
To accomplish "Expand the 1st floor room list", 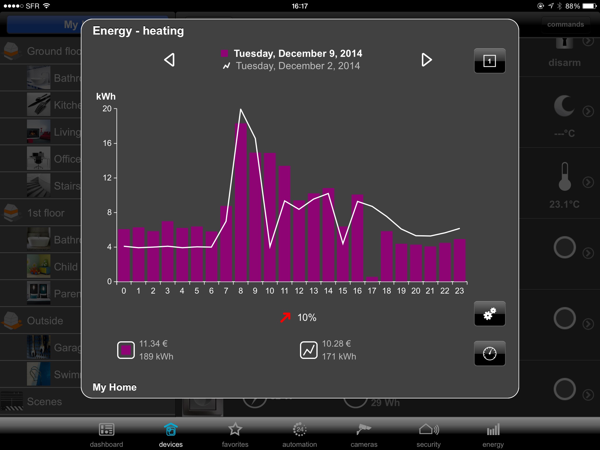I will 42,213.
